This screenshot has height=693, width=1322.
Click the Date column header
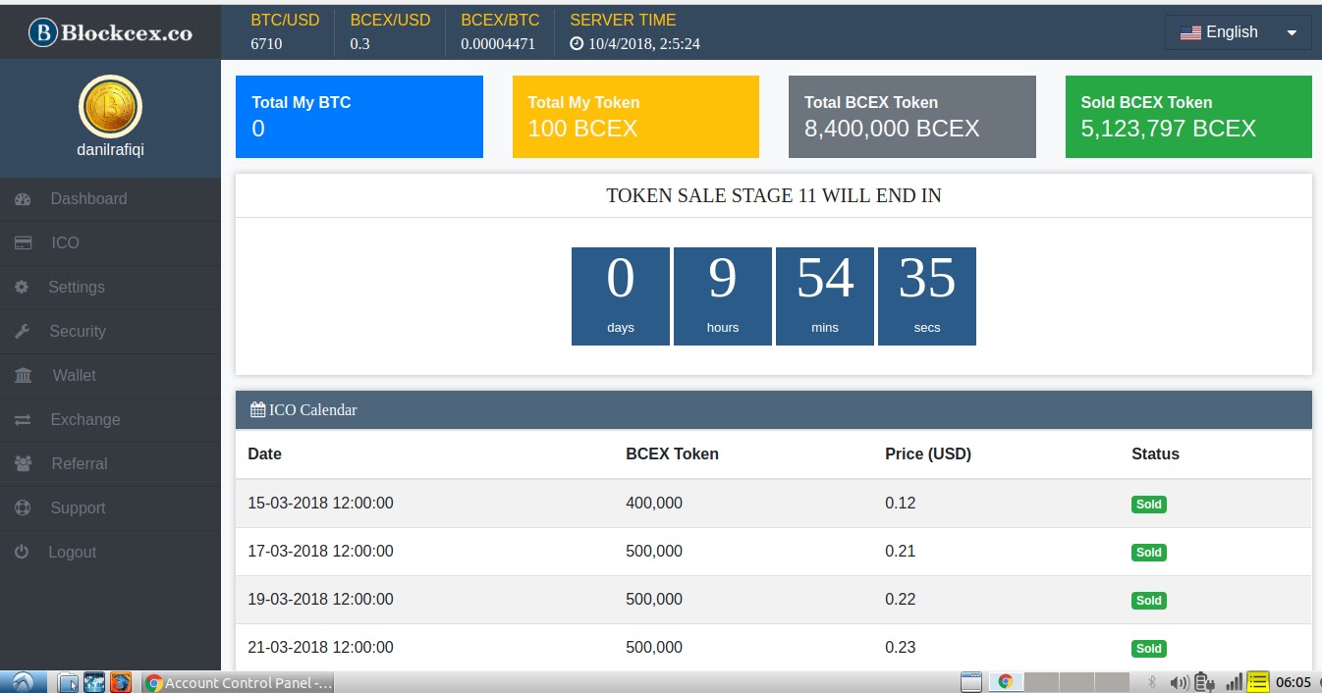[264, 454]
